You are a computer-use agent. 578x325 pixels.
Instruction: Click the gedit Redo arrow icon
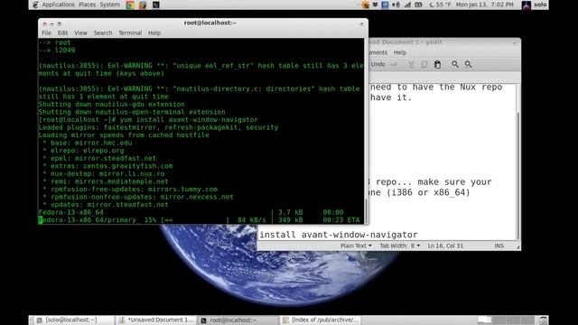click(x=394, y=64)
